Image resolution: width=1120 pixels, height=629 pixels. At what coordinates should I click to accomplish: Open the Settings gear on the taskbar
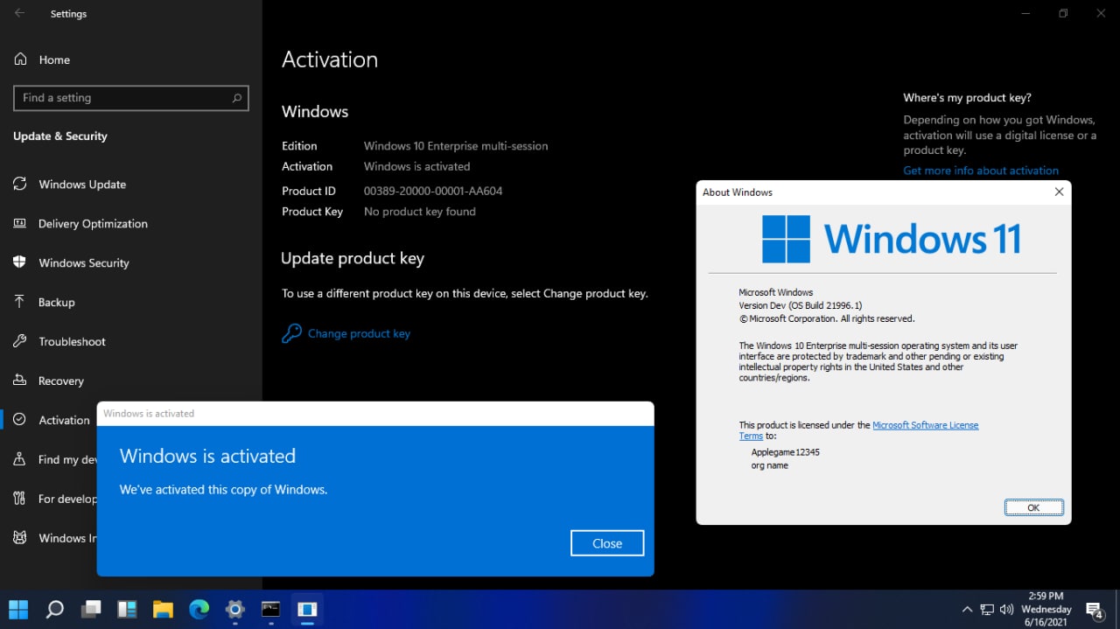point(234,609)
